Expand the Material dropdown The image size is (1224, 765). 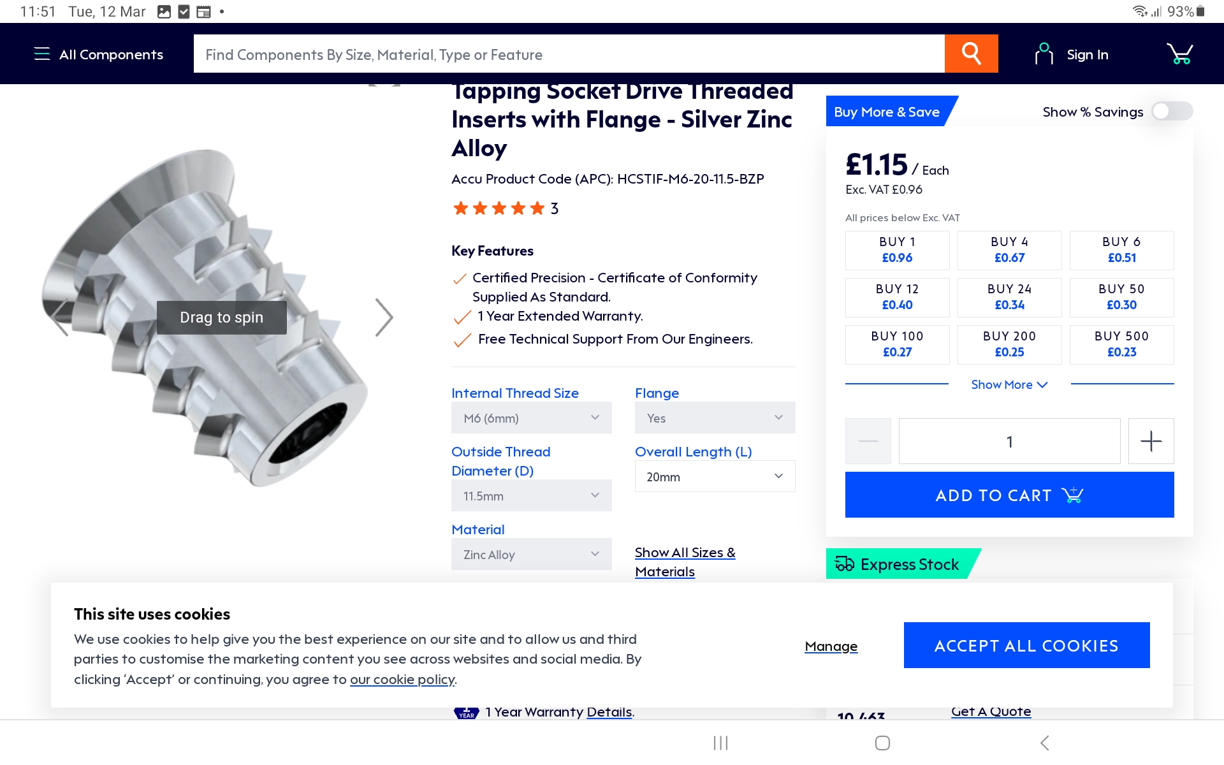531,555
